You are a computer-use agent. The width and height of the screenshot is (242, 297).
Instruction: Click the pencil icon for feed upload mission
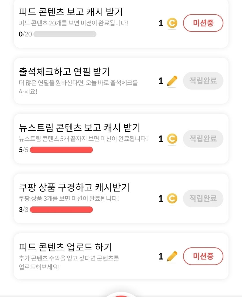[x=172, y=256]
